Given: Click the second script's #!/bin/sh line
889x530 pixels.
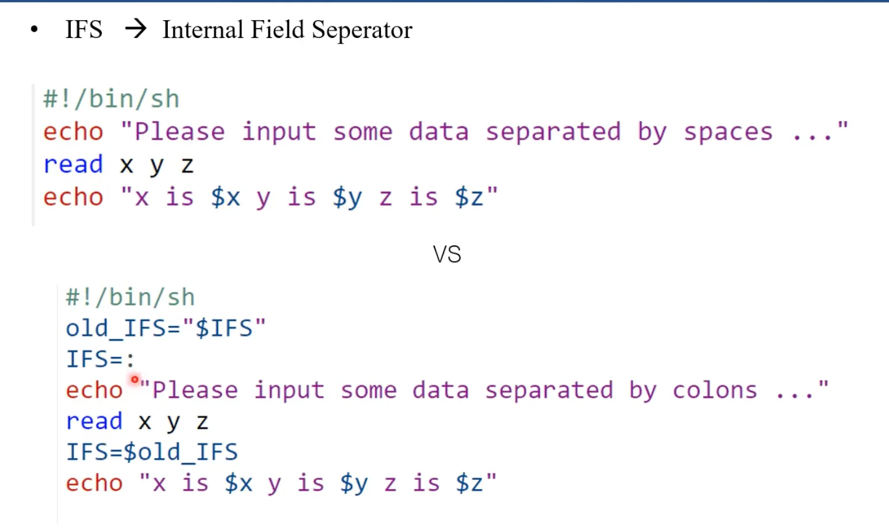Looking at the screenshot, I should 130,298.
